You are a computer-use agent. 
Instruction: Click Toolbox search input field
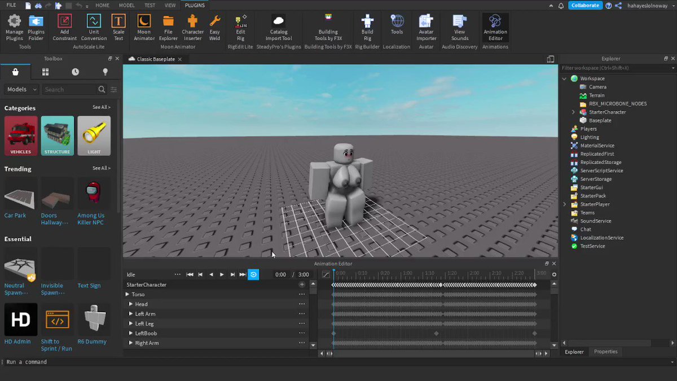click(x=69, y=89)
